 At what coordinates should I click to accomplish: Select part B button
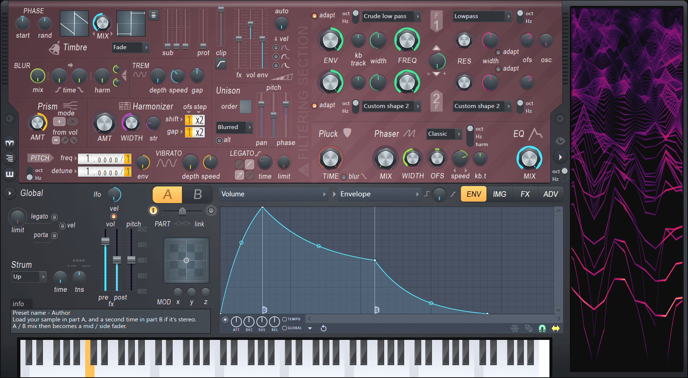[x=197, y=195]
